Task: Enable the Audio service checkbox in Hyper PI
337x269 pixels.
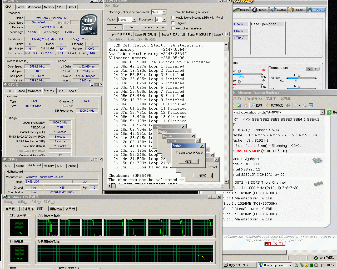Action: coord(173,17)
